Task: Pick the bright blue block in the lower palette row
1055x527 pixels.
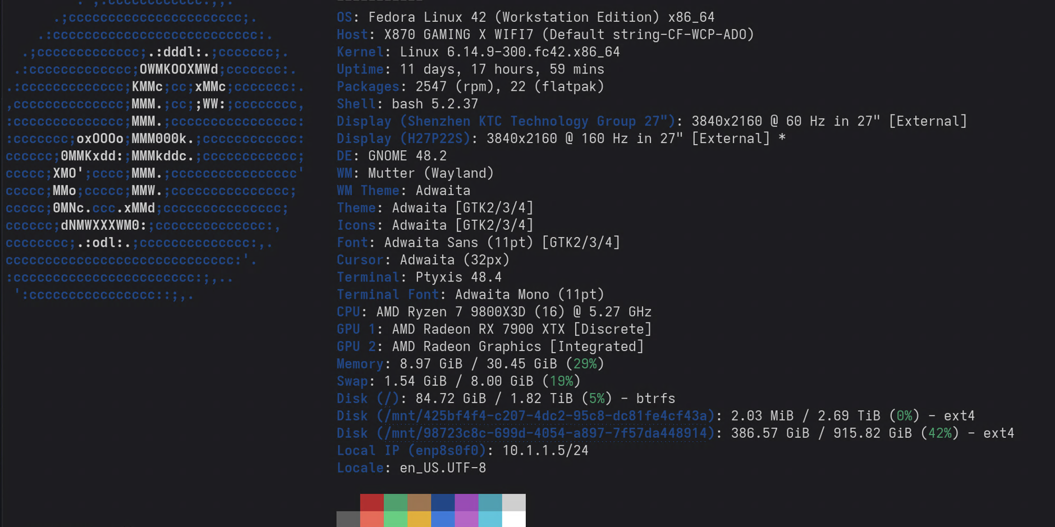Action: pyautogui.click(x=443, y=519)
